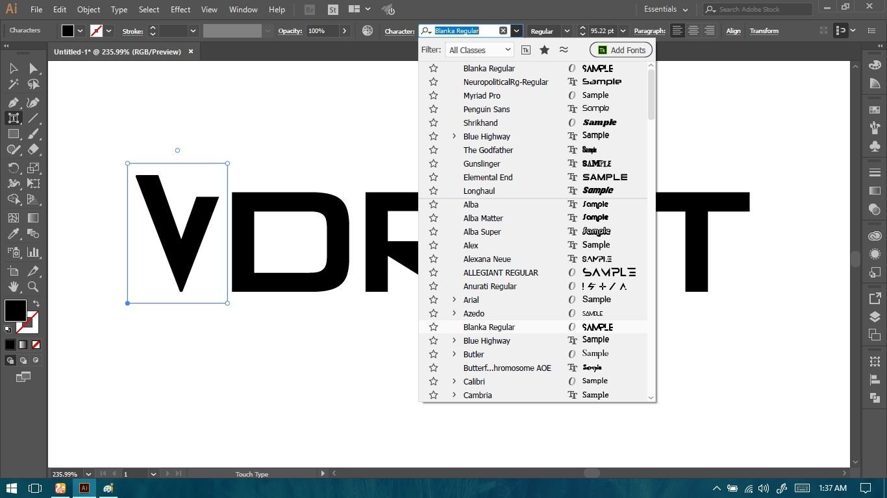Activate the Eyedropper tool
Screen dimensions: 887x498
tap(13, 234)
